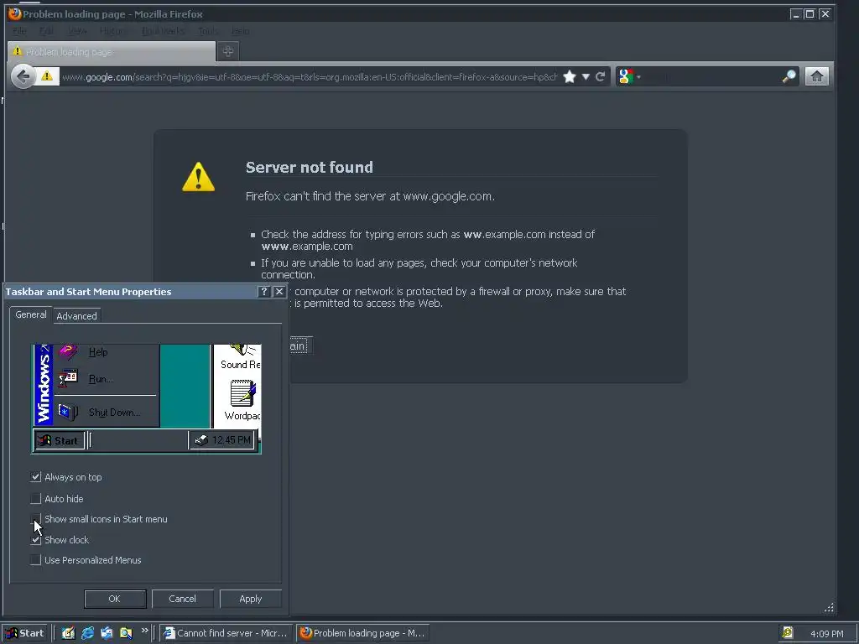Open the Windows Start button

25,633
